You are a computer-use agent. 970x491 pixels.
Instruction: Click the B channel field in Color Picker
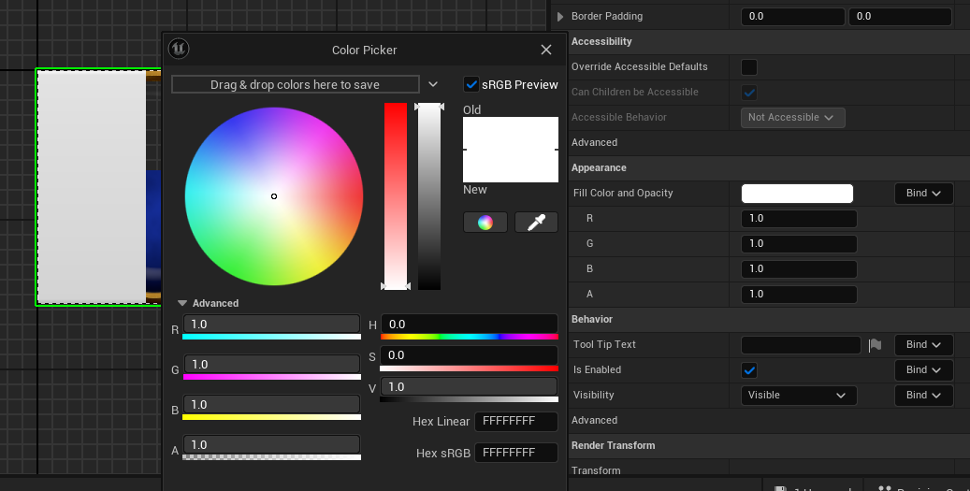271,404
